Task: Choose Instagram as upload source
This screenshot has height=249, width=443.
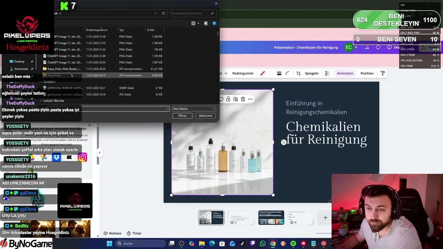Action: coord(82,158)
